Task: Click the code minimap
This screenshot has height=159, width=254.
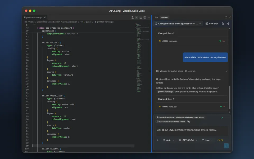Action: (x=142, y=58)
